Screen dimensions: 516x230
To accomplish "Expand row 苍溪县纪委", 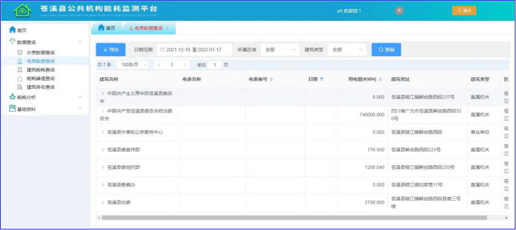I will (x=103, y=202).
